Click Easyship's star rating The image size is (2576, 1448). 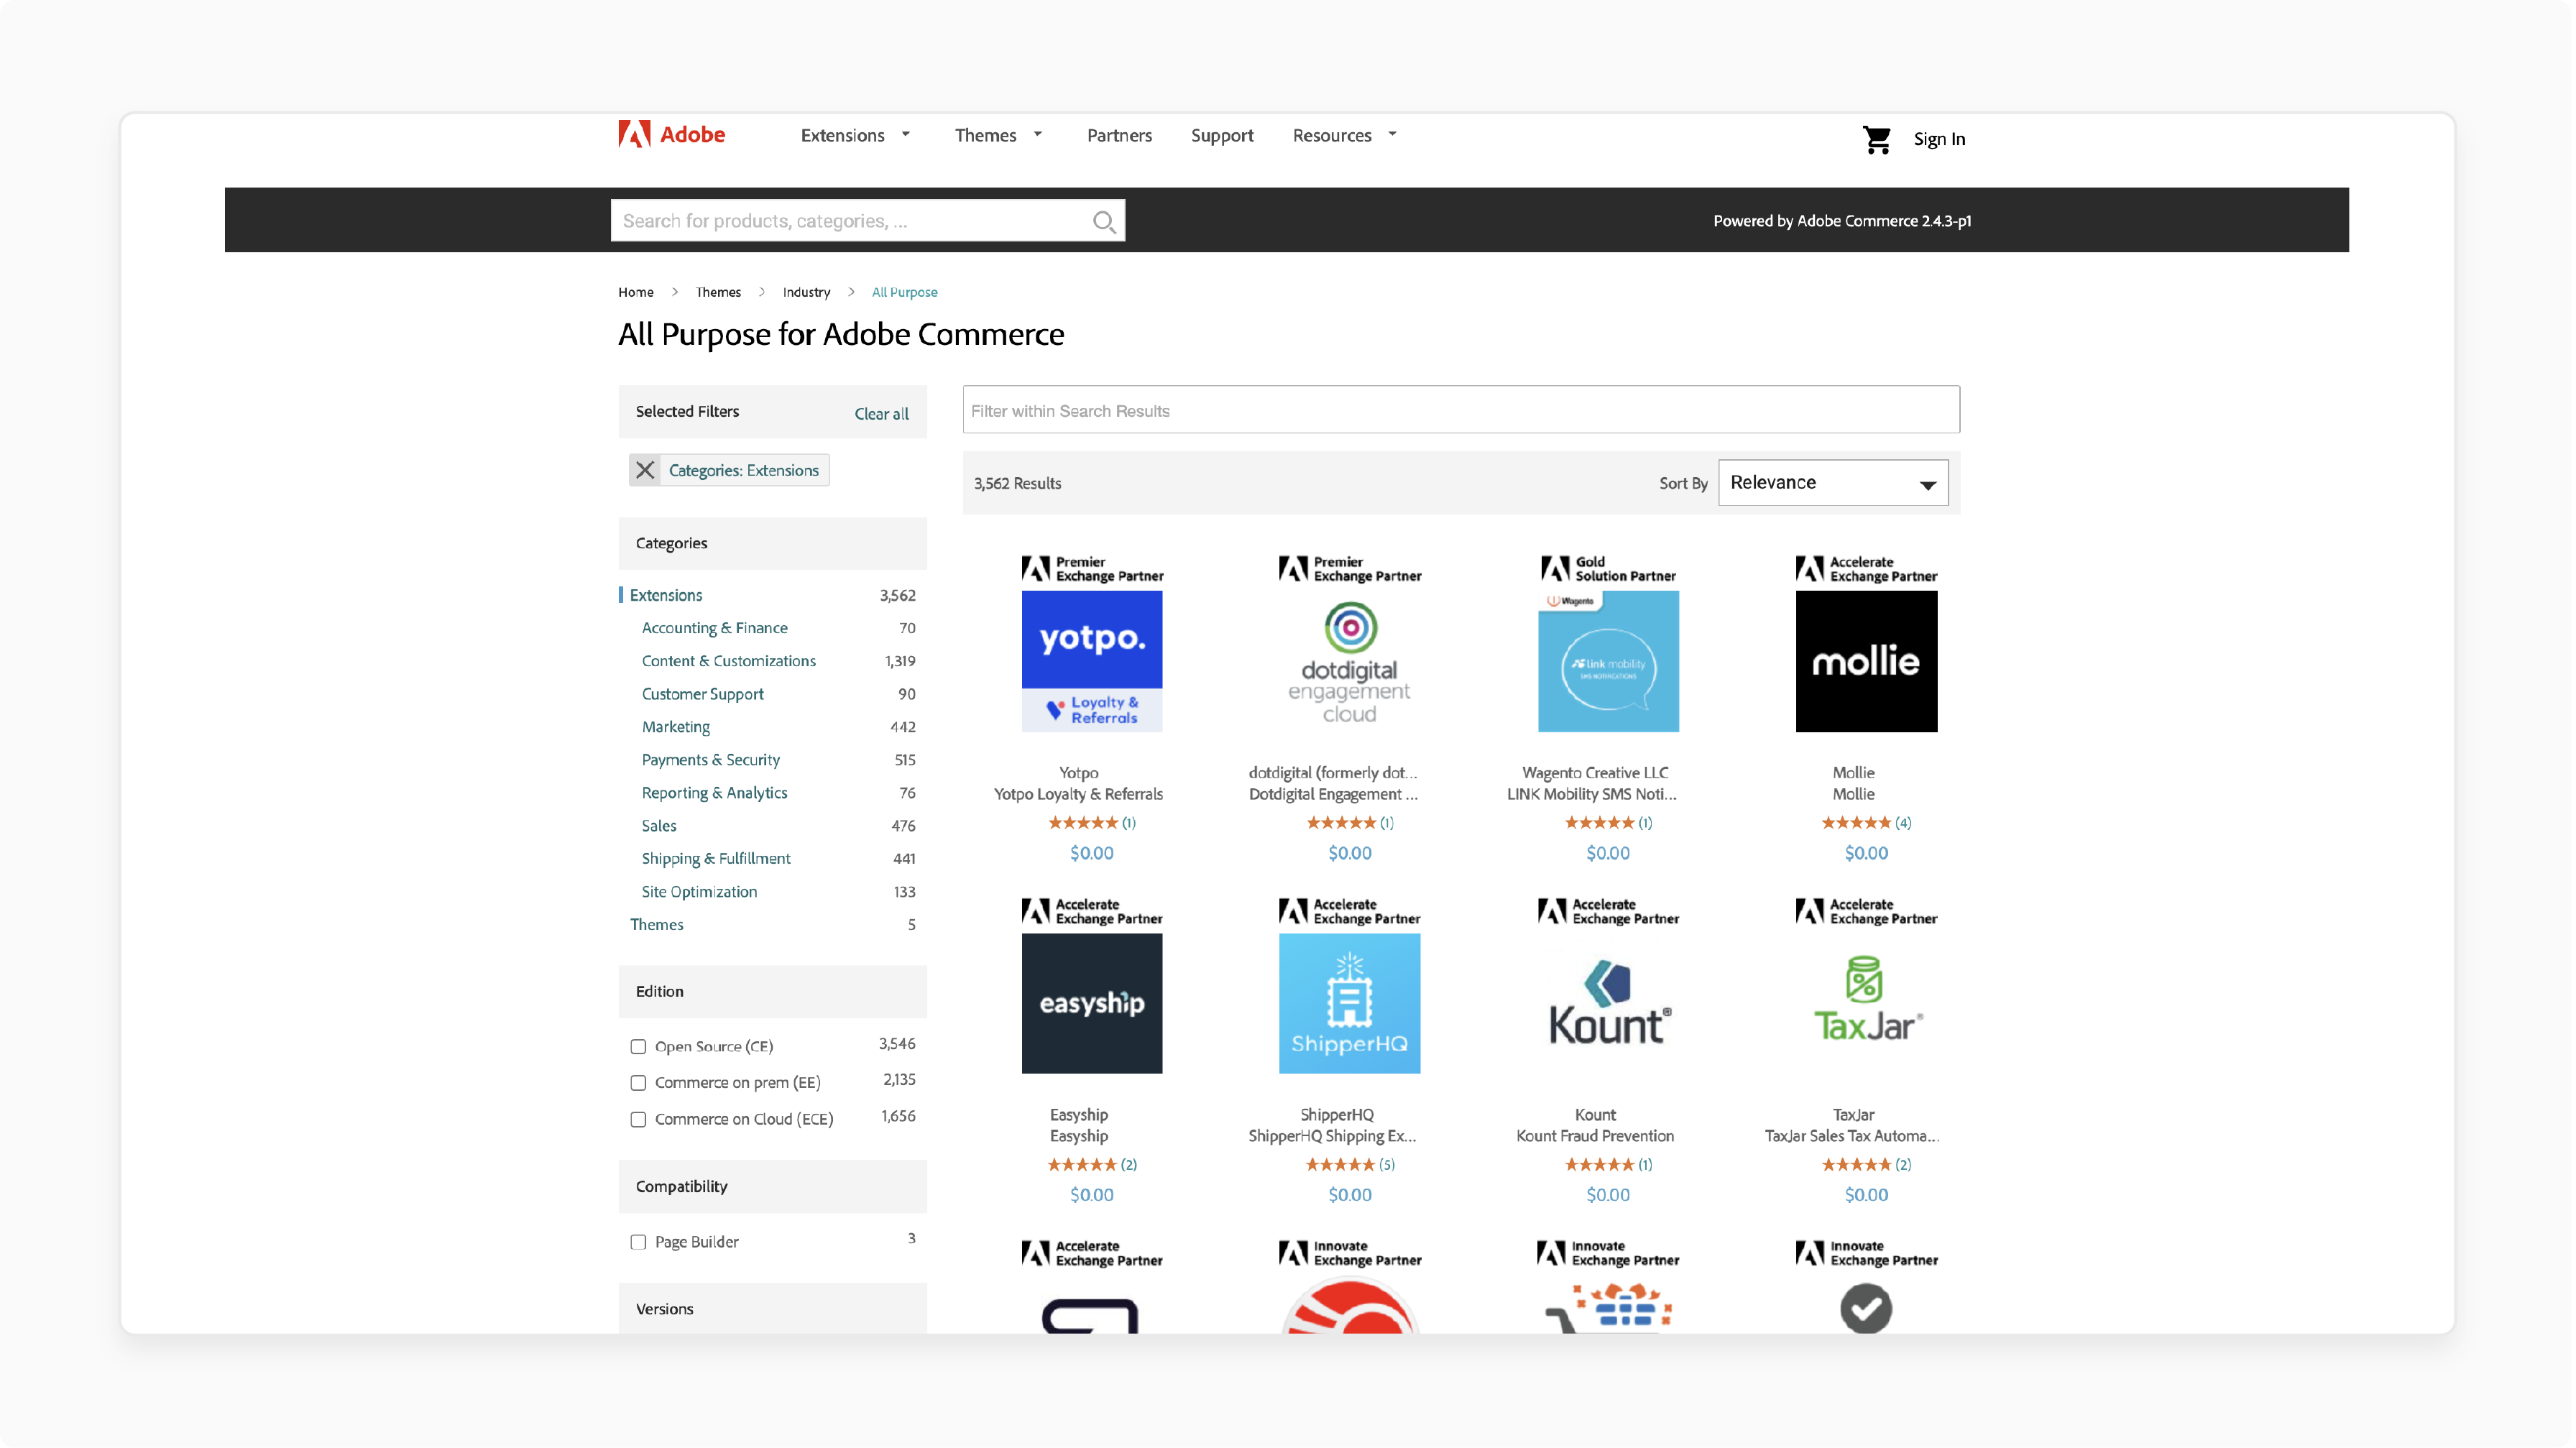(1082, 1164)
